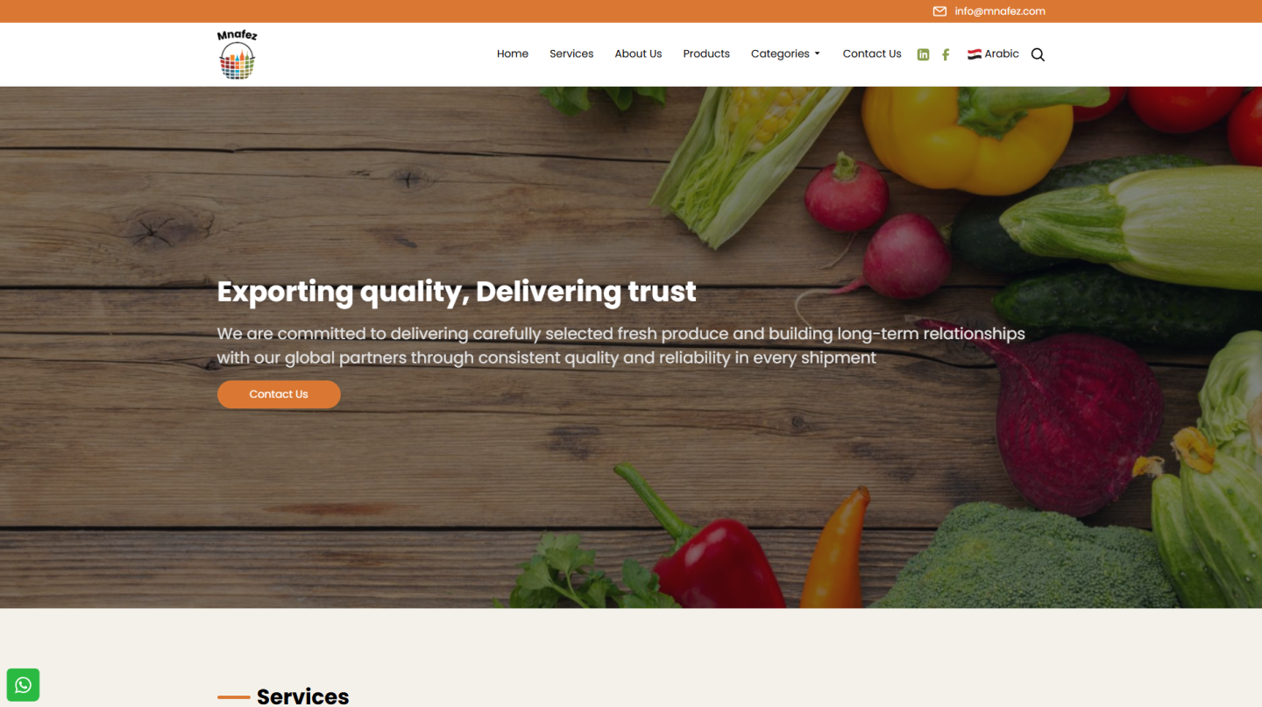Open WhatsApp chat floating icon
1262x707 pixels.
pyautogui.click(x=23, y=684)
